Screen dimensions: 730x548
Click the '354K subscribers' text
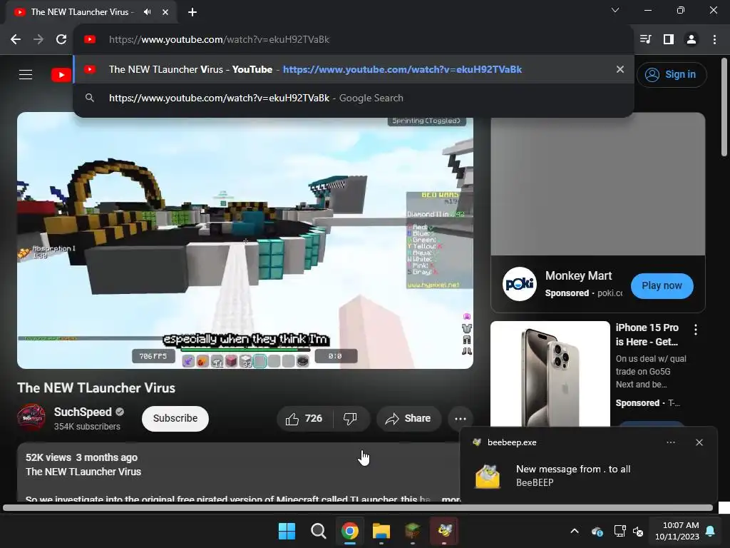pyautogui.click(x=87, y=427)
